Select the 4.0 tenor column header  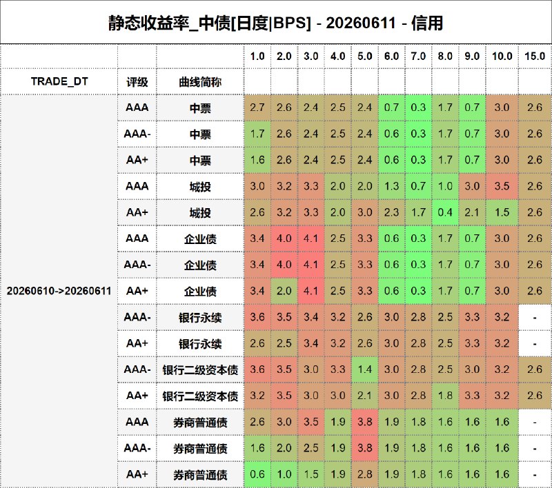point(337,57)
